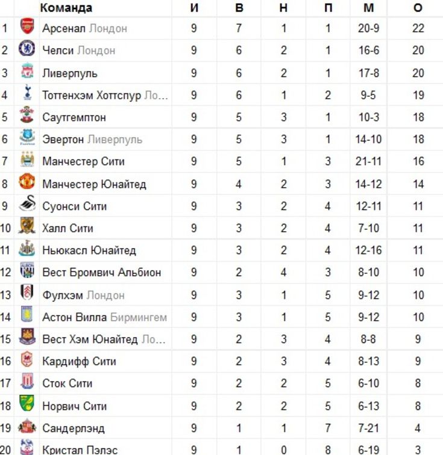Click the Fulham crest icon
This screenshot has width=443, height=455.
coord(27,292)
